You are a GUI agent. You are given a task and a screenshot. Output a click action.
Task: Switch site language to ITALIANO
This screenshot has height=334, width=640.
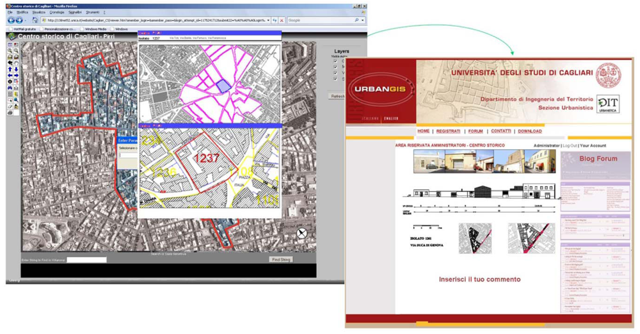[371, 118]
